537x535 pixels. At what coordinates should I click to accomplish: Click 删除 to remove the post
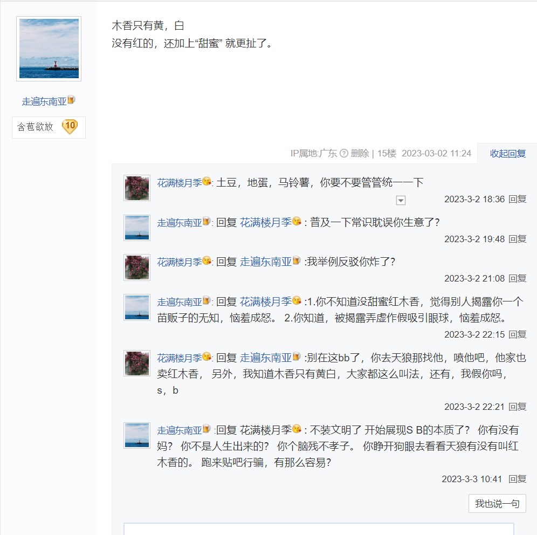click(x=360, y=153)
